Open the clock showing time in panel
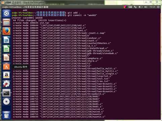Image resolution: width=162 pixels, height=121 pixels. coord(152,7)
